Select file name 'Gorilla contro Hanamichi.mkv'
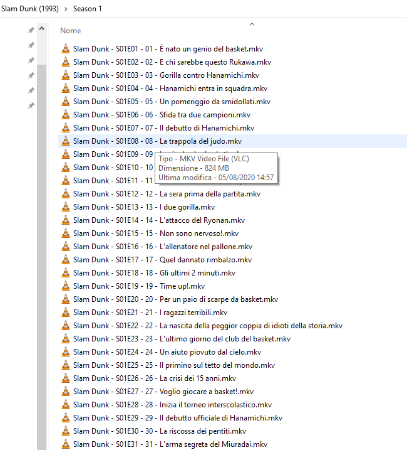The width and height of the screenshot is (407, 450). (x=209, y=75)
